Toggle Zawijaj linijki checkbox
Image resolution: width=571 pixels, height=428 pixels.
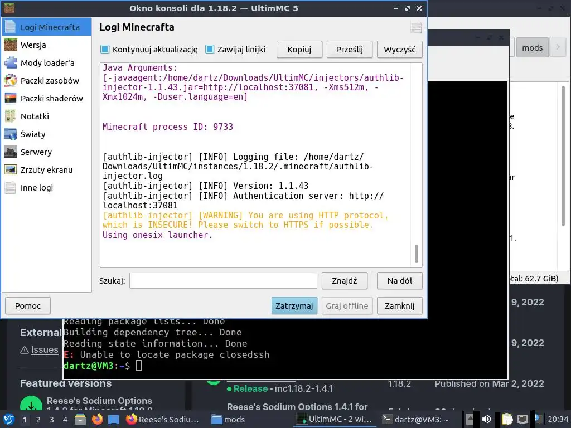[x=210, y=49]
